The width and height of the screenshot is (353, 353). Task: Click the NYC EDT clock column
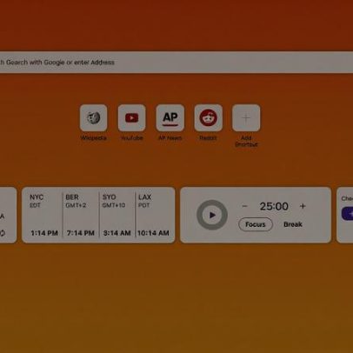tap(43, 215)
